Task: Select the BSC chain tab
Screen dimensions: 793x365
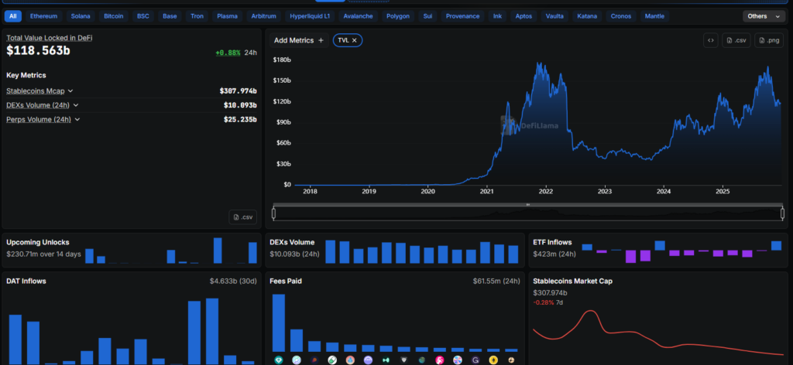Action: tap(143, 16)
